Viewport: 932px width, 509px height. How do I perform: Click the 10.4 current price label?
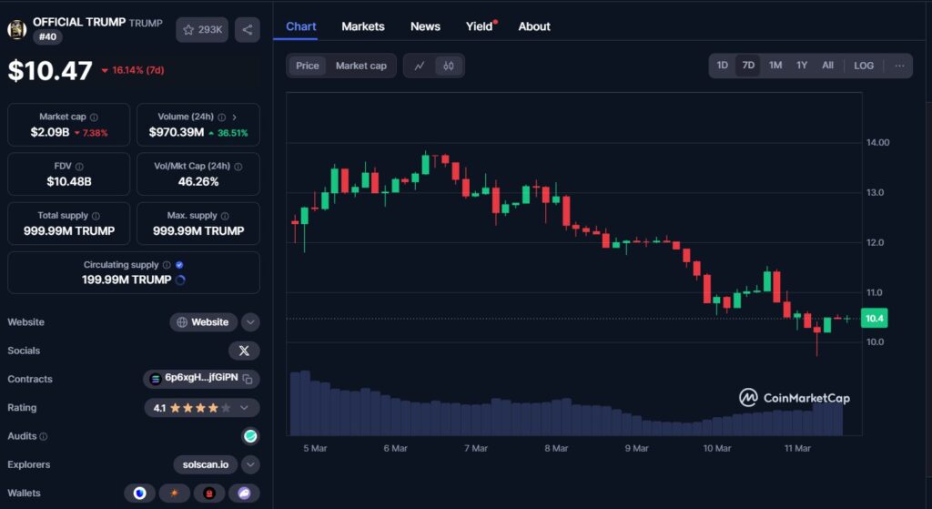click(x=875, y=319)
